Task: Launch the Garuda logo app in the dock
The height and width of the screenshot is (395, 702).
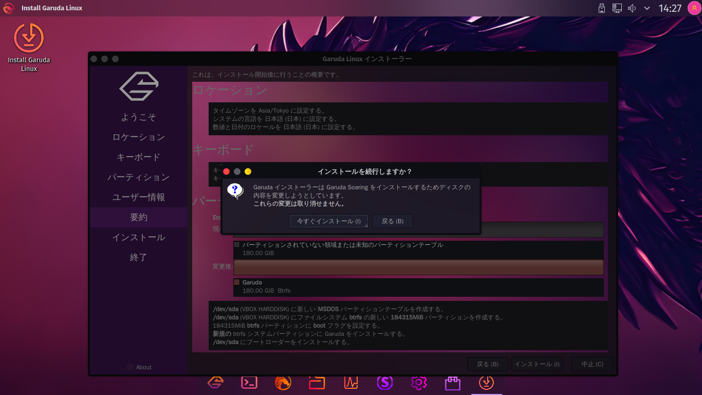Action: [215, 382]
